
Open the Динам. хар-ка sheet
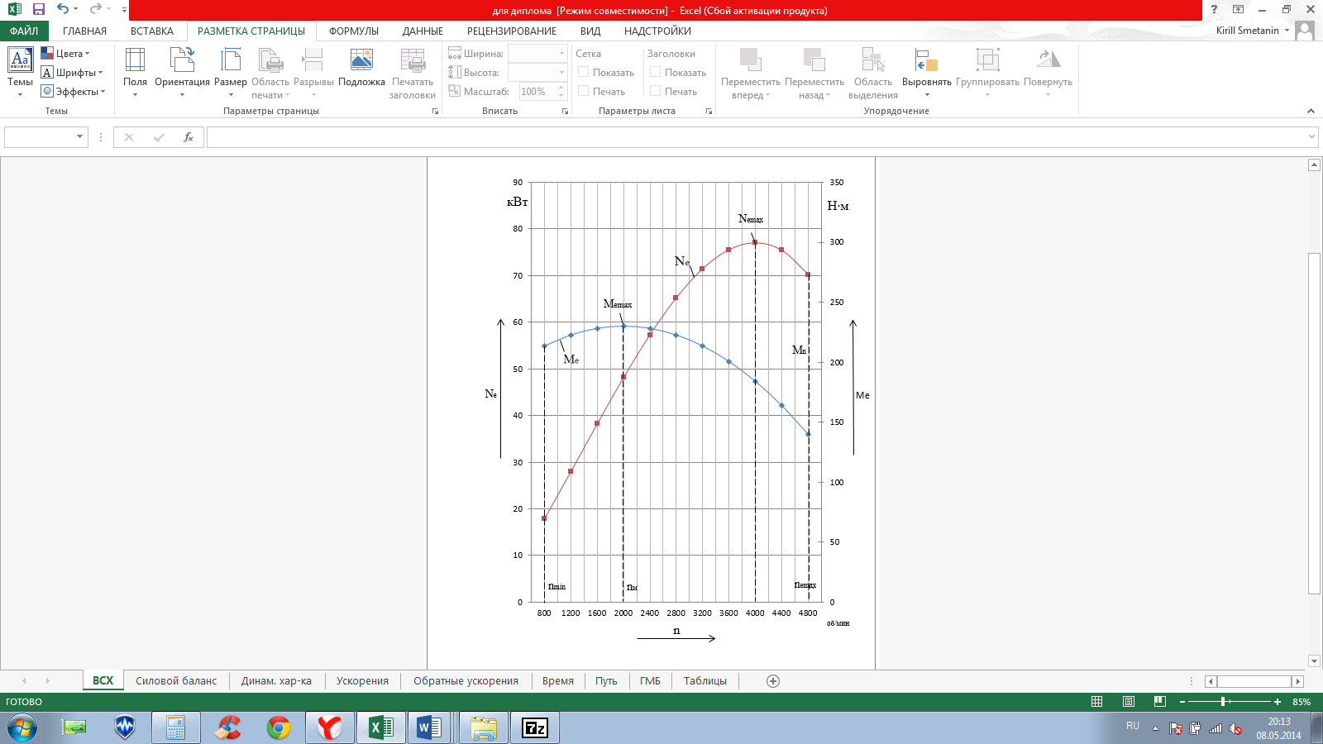(x=276, y=681)
